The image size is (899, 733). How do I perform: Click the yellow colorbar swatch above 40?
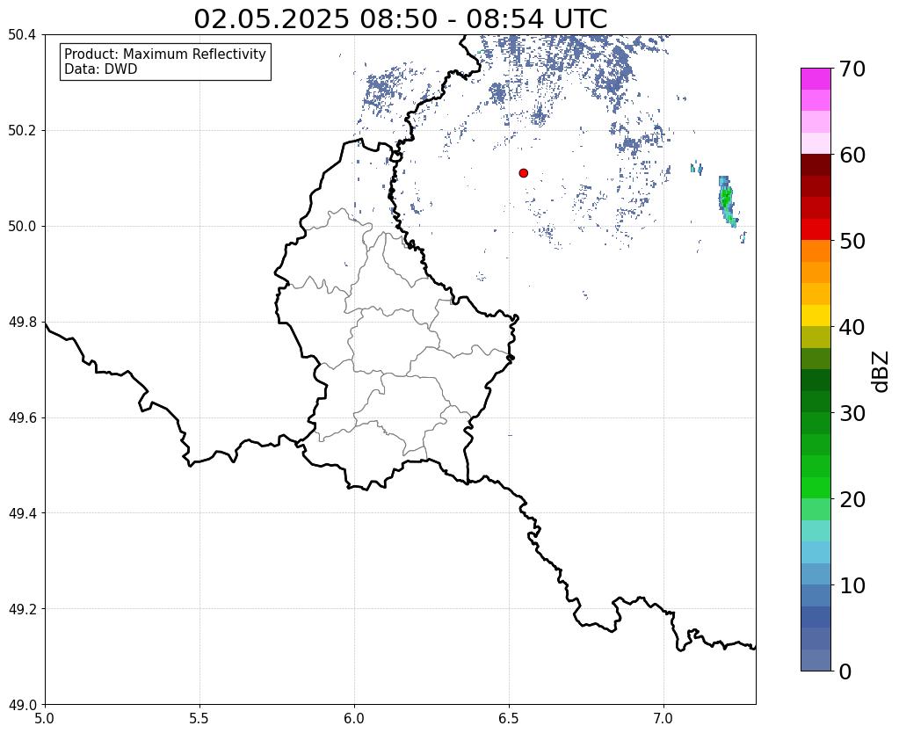tap(816, 316)
